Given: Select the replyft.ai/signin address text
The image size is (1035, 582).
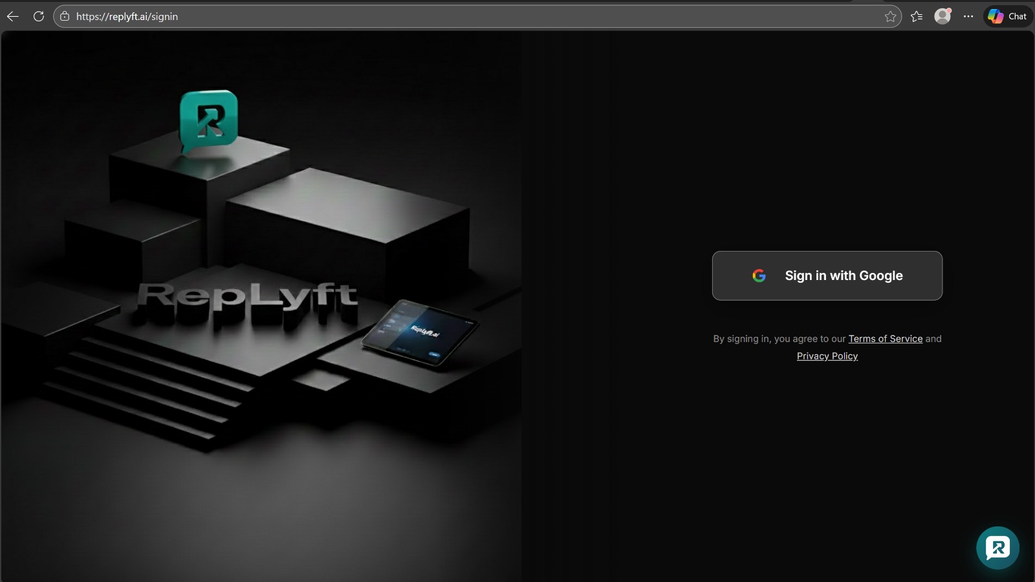Looking at the screenshot, I should pyautogui.click(x=127, y=16).
